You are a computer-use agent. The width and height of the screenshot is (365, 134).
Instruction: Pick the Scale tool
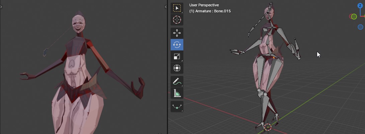[x=177, y=57]
